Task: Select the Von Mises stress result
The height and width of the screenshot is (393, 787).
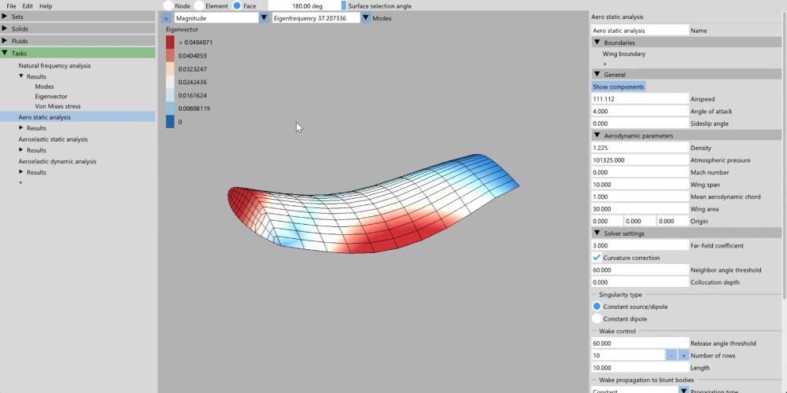Action: (57, 106)
